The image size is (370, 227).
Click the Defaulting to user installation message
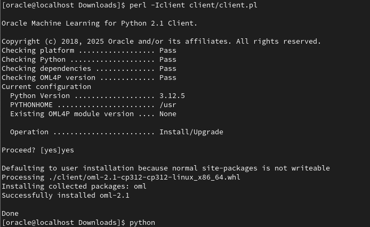coord(165,168)
